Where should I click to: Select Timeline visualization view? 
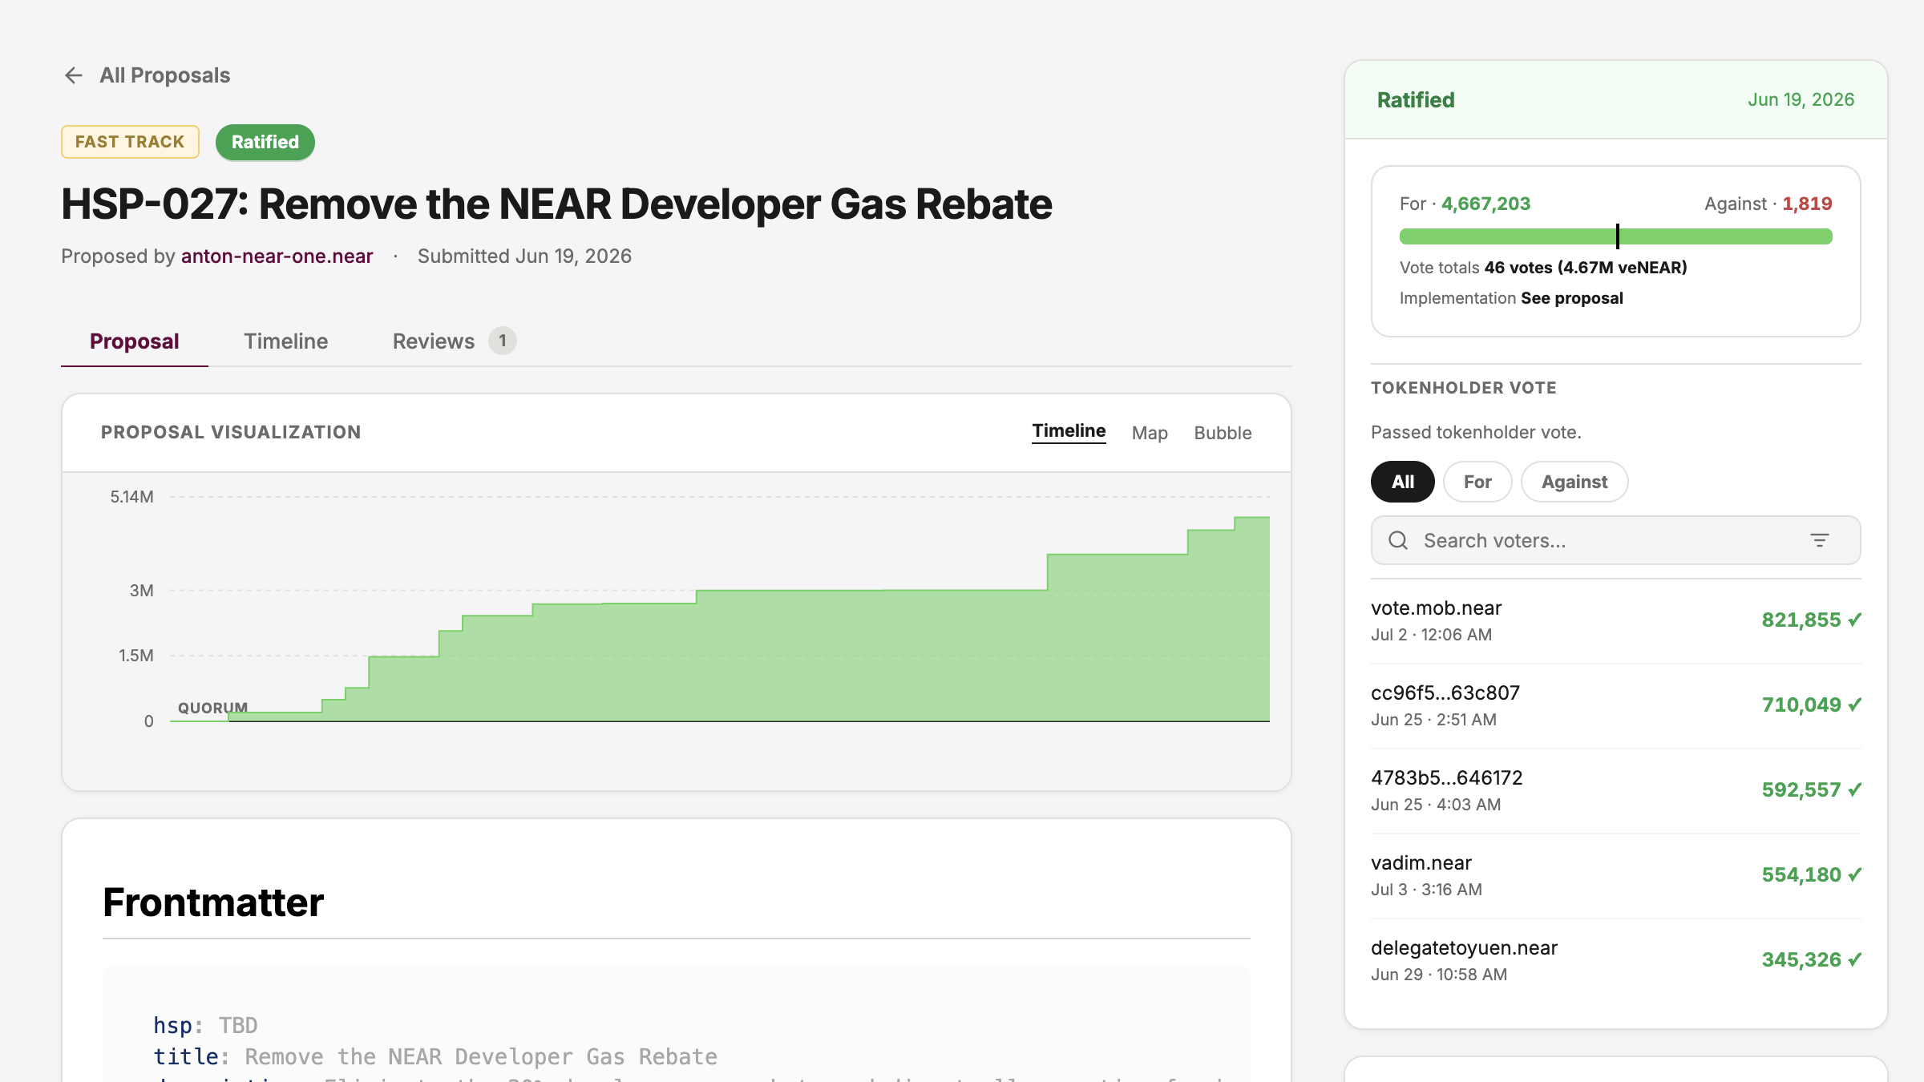pos(1069,431)
